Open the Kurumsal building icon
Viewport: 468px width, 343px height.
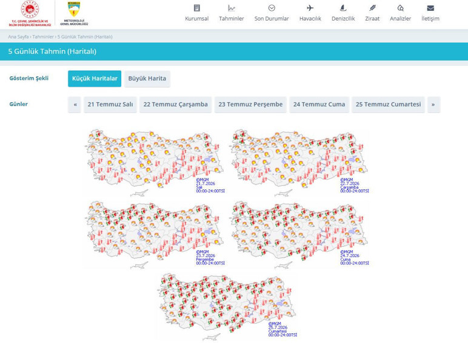[x=196, y=8]
